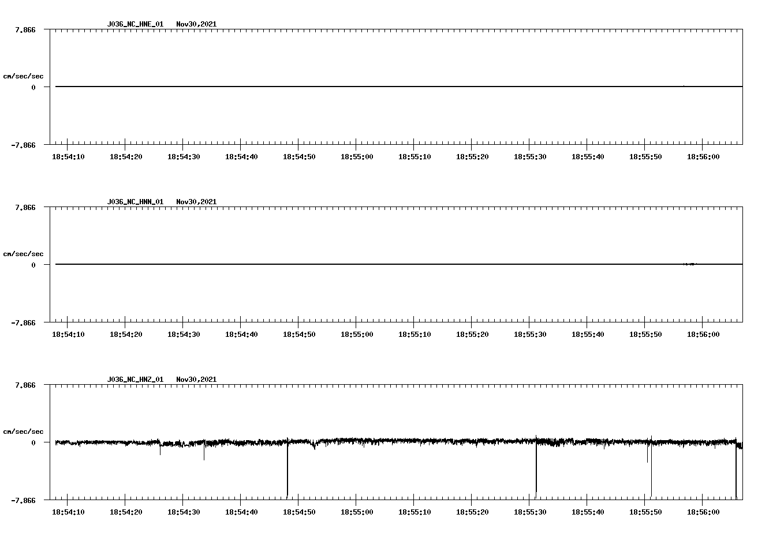Click the cm/sec/sec unit label of the HNN plot
This screenshot has height=533, width=784.
tap(23, 254)
